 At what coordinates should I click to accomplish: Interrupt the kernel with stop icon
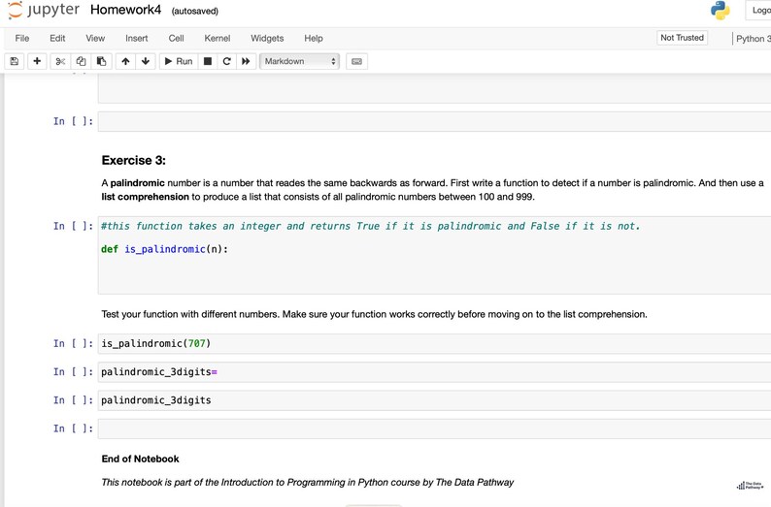click(208, 61)
